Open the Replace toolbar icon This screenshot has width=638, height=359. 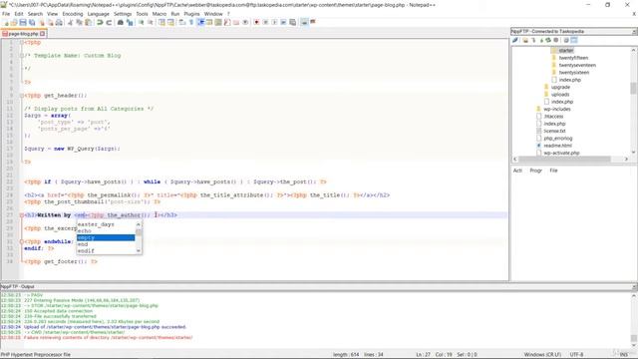[130, 22]
